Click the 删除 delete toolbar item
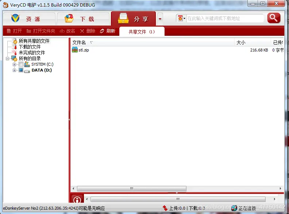 (x=88, y=31)
